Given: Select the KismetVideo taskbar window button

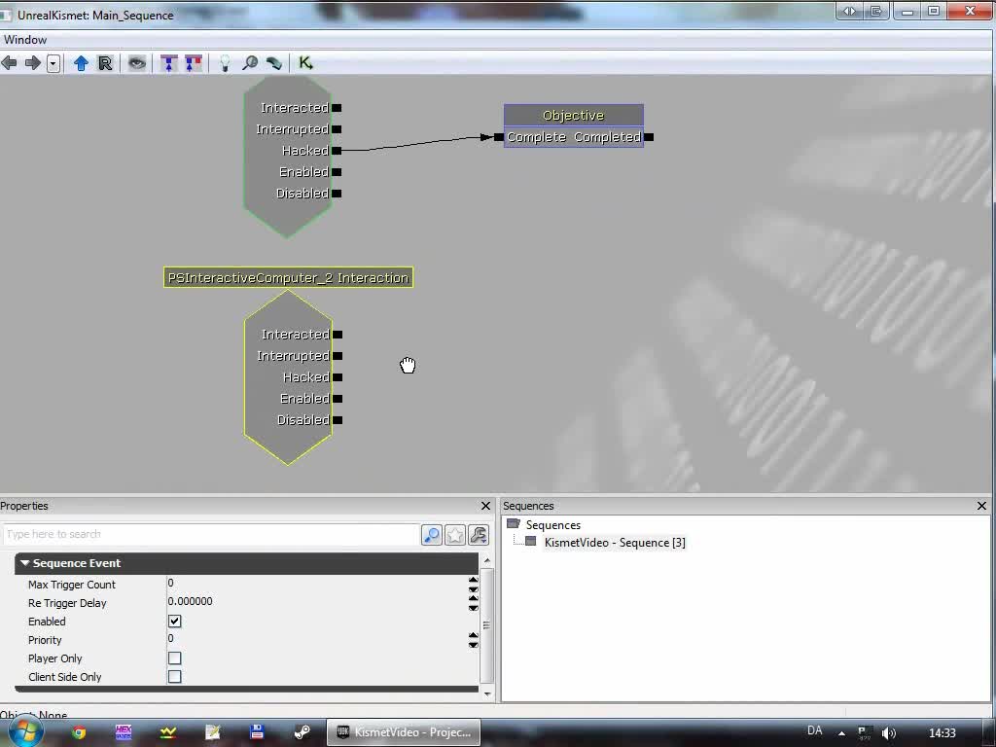Looking at the screenshot, I should [x=403, y=731].
